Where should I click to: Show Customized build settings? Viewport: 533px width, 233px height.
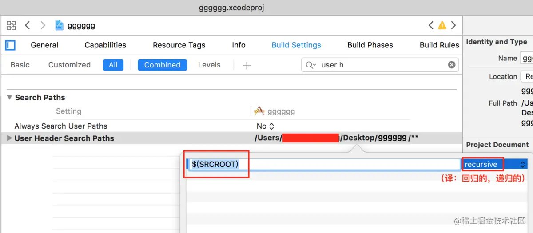point(69,65)
